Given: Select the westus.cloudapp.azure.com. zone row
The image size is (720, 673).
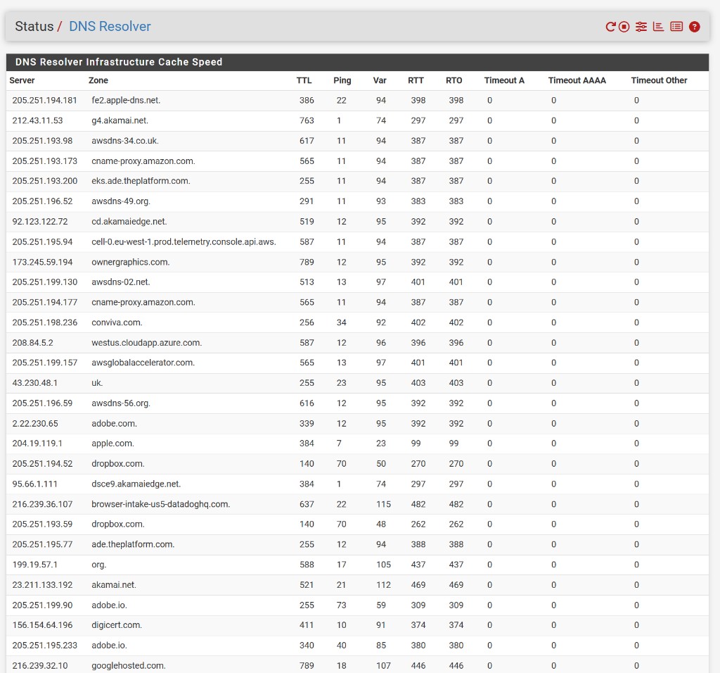Looking at the screenshot, I should (x=146, y=343).
